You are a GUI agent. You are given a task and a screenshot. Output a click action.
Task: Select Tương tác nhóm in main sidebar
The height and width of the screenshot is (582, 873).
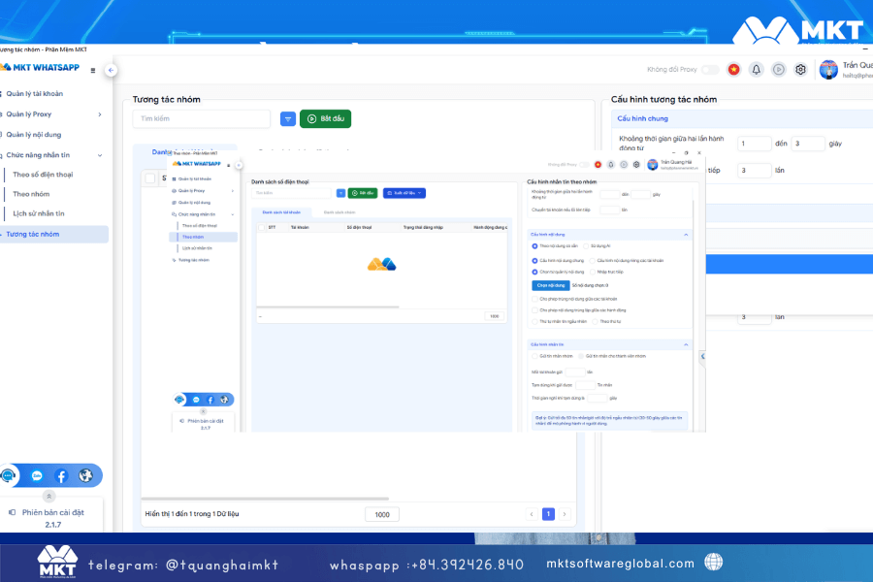click(53, 235)
